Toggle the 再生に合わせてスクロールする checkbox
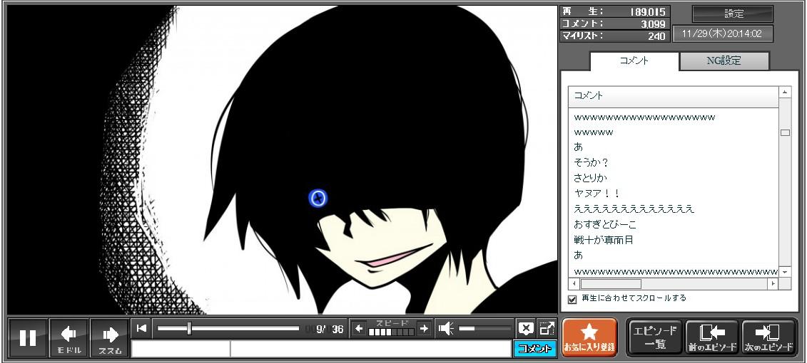Viewport: 807px width, 363px height. coord(572,299)
